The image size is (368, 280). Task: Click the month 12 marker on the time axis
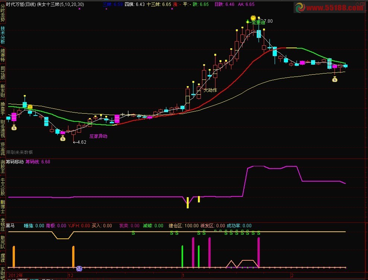click(71, 275)
